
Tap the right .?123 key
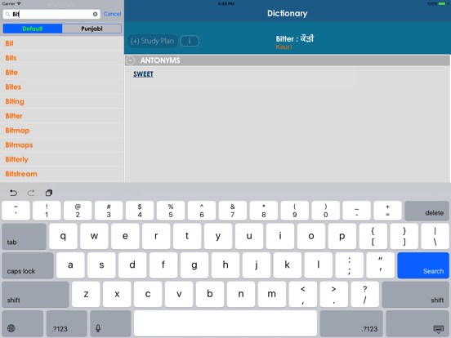pos(351,323)
